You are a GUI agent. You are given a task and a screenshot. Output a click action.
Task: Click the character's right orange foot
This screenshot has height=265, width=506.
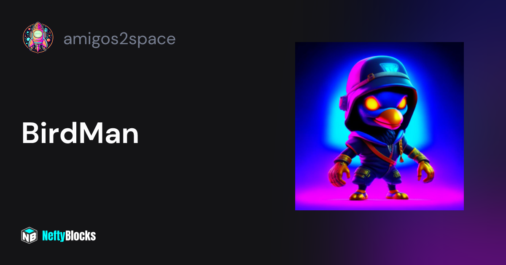397,195
